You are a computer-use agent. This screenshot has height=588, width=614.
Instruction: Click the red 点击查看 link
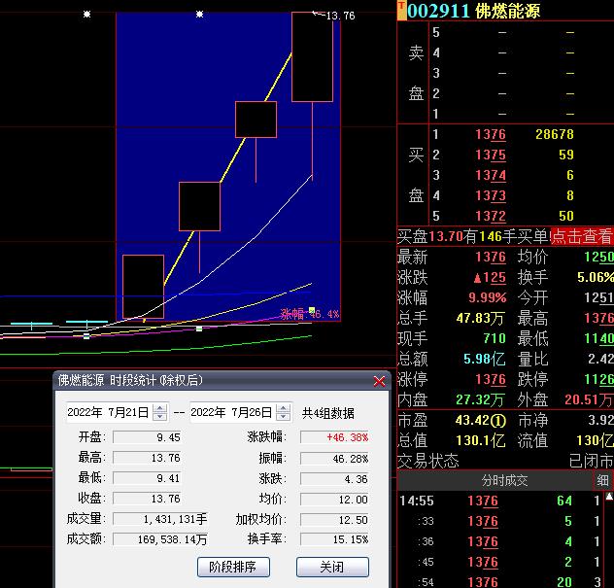click(x=581, y=236)
